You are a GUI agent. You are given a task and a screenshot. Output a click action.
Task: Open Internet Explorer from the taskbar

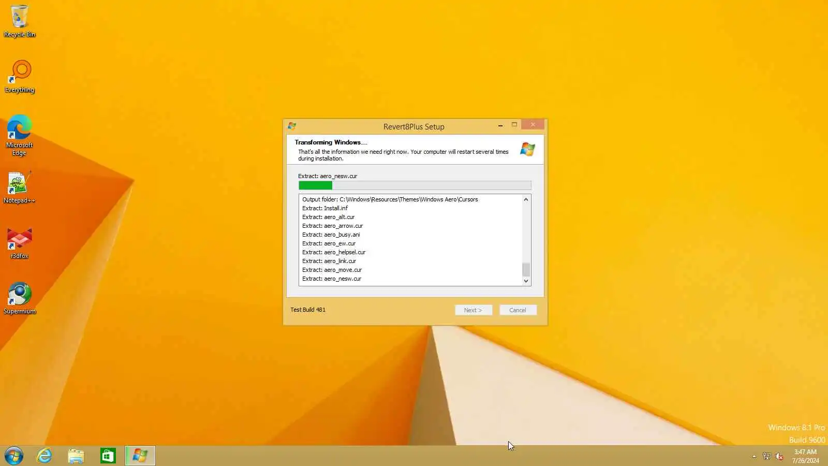pyautogui.click(x=45, y=456)
